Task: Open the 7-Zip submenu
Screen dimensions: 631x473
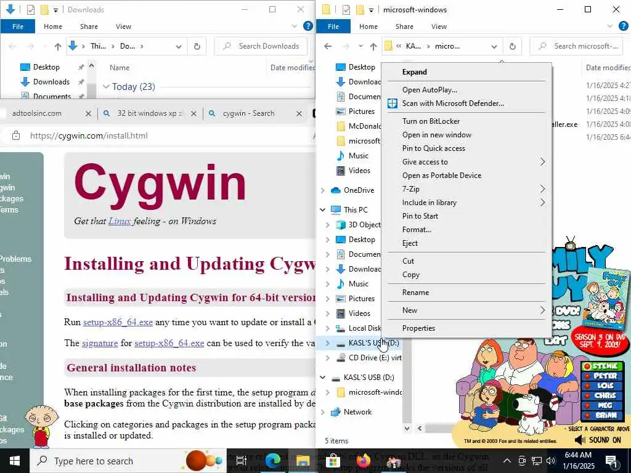Action: pos(467,188)
